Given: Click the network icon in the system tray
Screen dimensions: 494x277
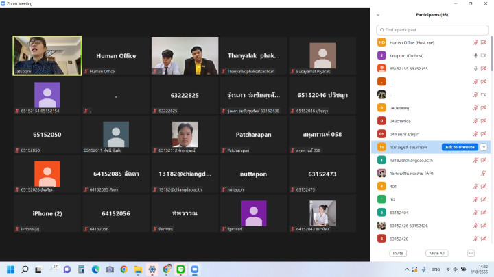Looking at the screenshot, I should tap(448, 269).
